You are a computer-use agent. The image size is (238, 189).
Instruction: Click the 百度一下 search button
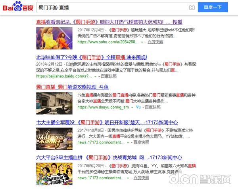tap(213, 7)
